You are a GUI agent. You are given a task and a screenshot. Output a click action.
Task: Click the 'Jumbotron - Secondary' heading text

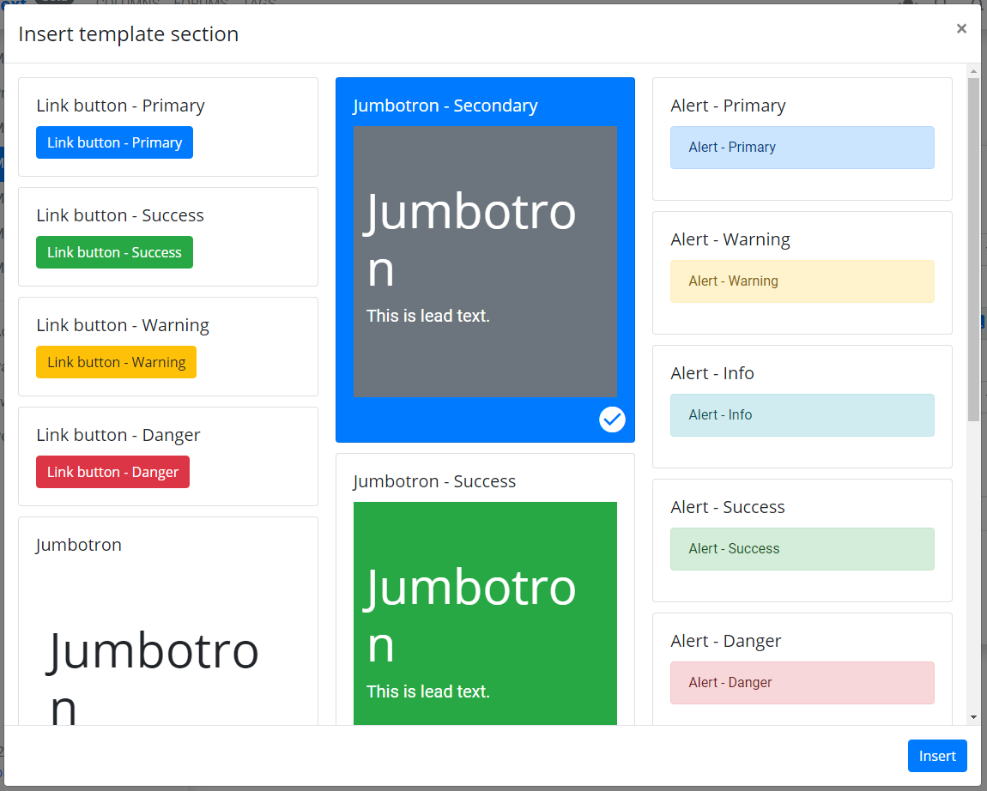pos(445,105)
